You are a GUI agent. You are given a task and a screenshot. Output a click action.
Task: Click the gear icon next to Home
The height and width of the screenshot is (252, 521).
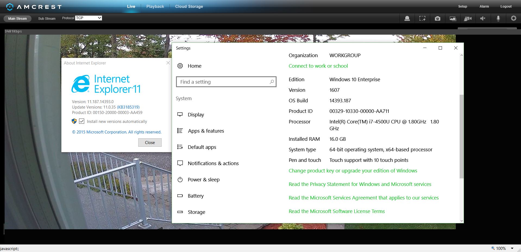click(x=180, y=66)
